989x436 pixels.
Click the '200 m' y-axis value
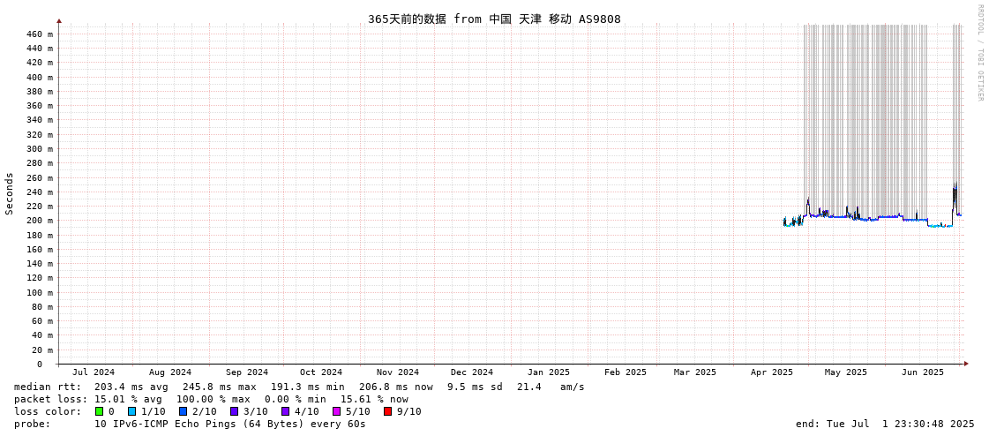(x=41, y=221)
